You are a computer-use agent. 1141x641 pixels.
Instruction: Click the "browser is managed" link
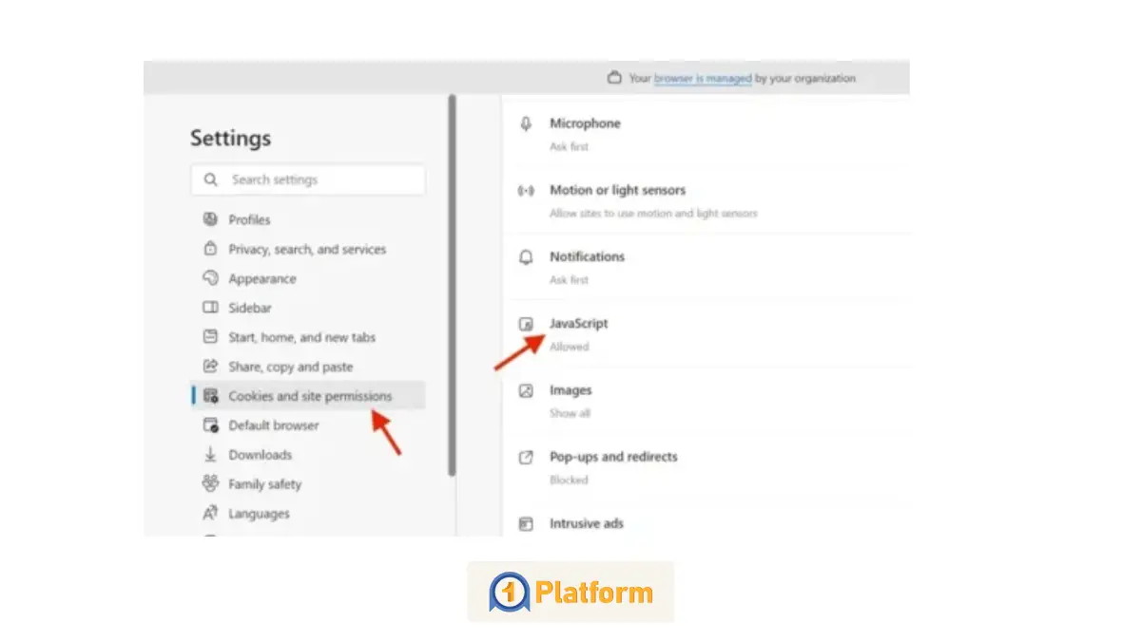tap(703, 79)
